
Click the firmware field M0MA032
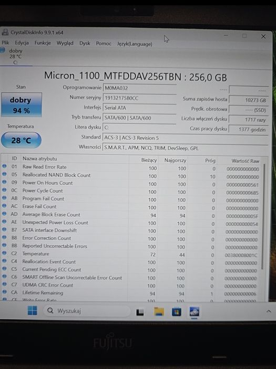(139, 88)
